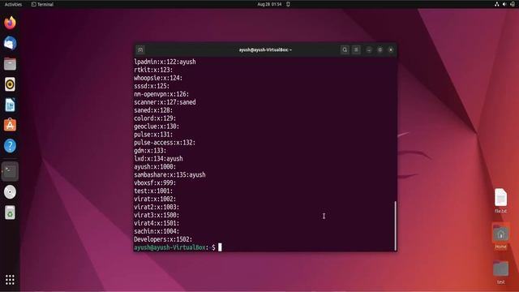Viewport: 519px width, 292px height.
Task: Click the line "ayush:x:1000:"
Action: pyautogui.click(x=155, y=166)
